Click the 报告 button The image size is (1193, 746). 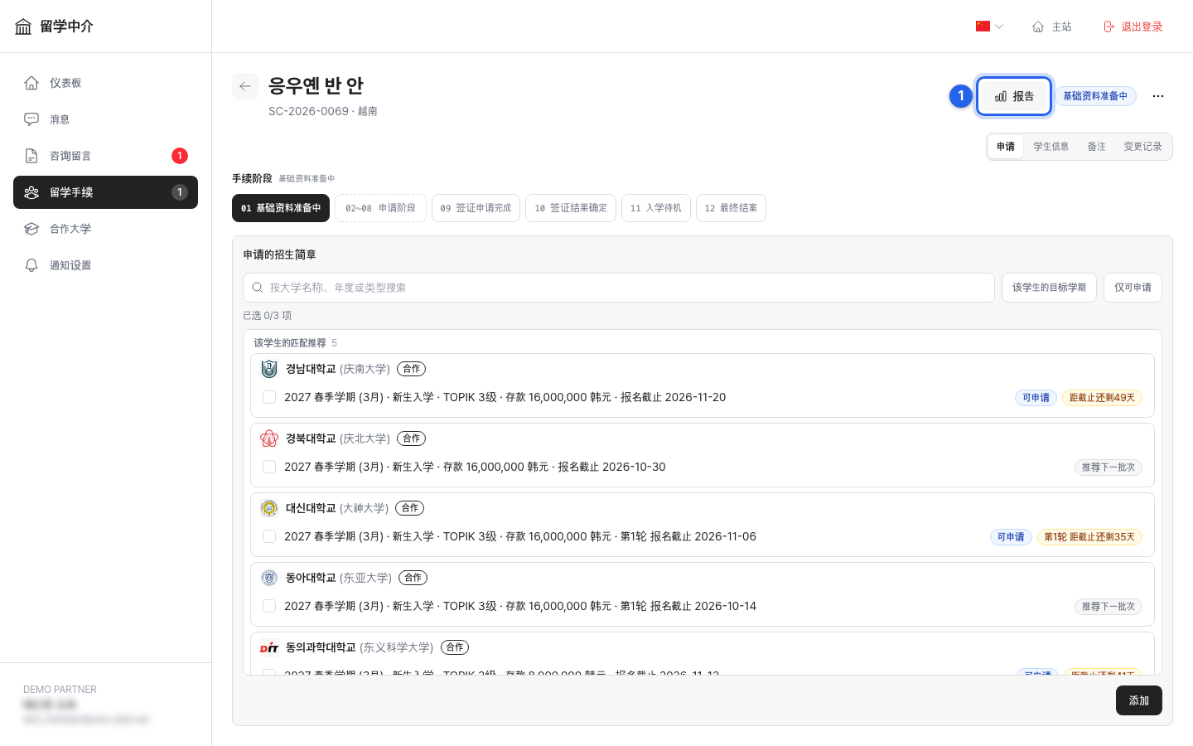[1014, 96]
